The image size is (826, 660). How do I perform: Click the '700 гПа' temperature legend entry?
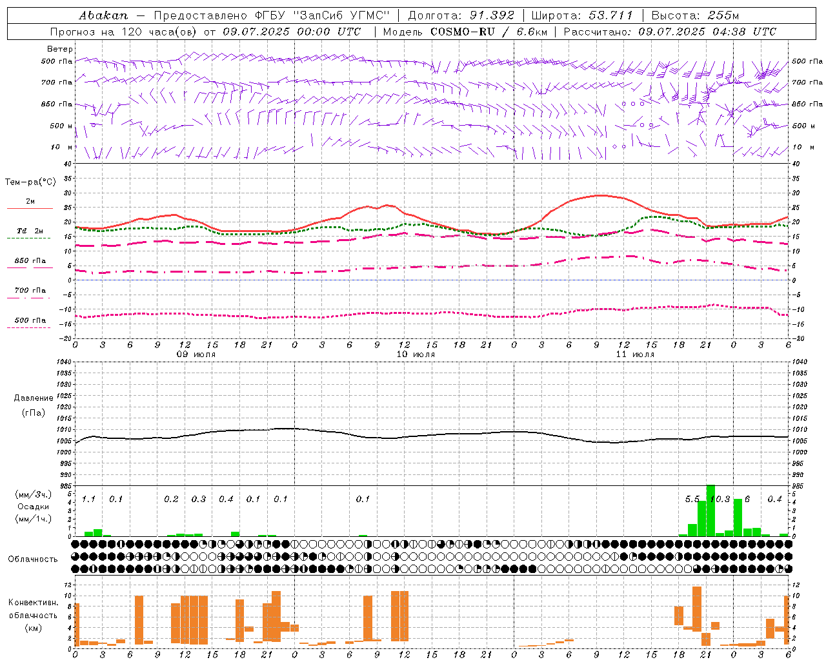(30, 291)
